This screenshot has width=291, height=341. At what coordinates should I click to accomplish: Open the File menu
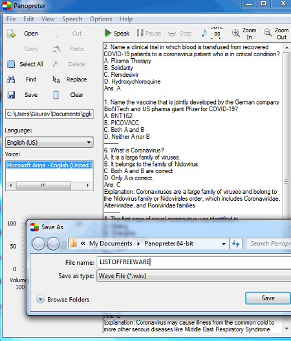[x=11, y=19]
